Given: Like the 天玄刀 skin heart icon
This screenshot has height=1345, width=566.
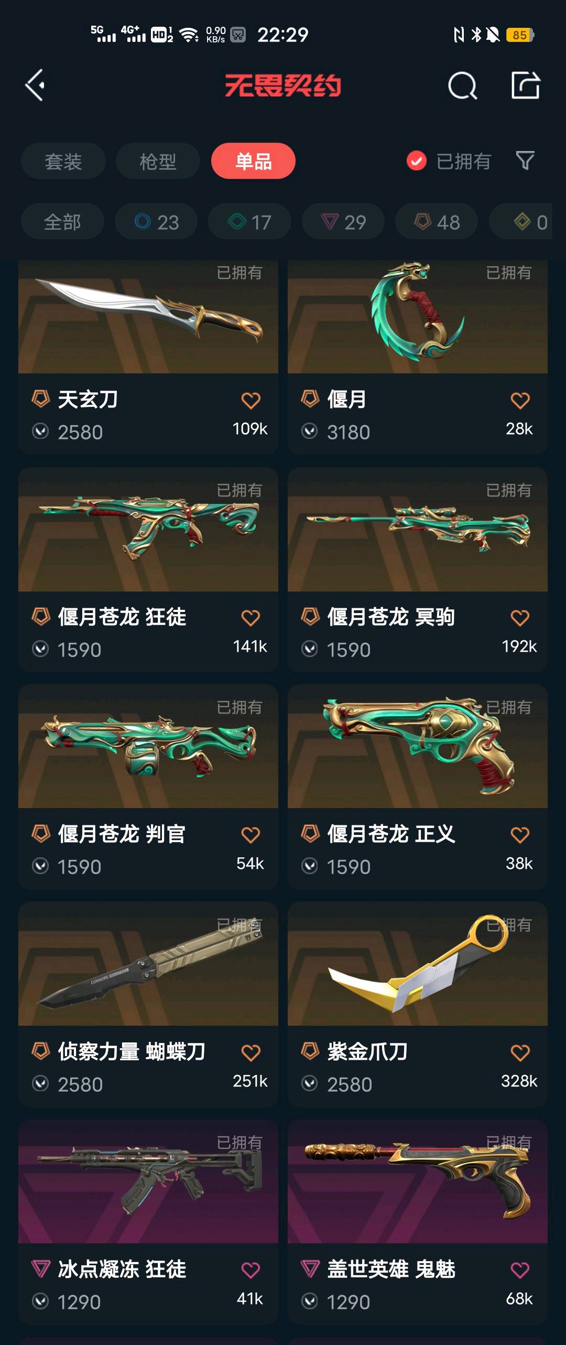Looking at the screenshot, I should click(251, 401).
